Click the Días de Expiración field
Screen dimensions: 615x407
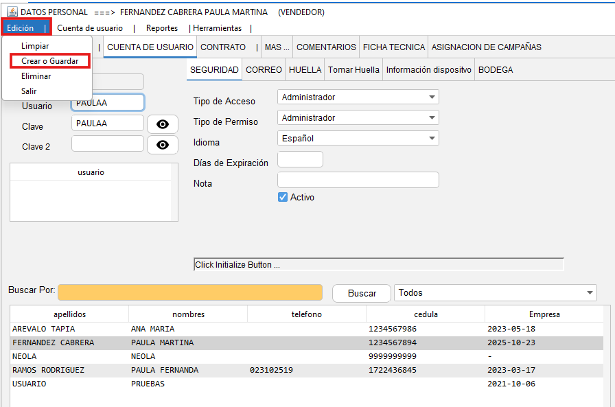[300, 159]
